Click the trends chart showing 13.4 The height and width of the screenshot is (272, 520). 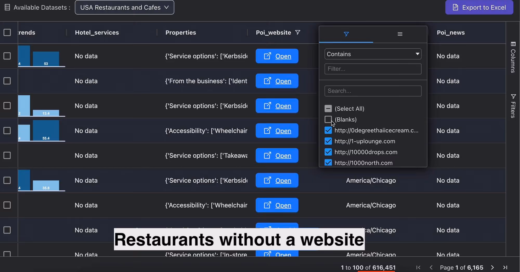(x=42, y=106)
